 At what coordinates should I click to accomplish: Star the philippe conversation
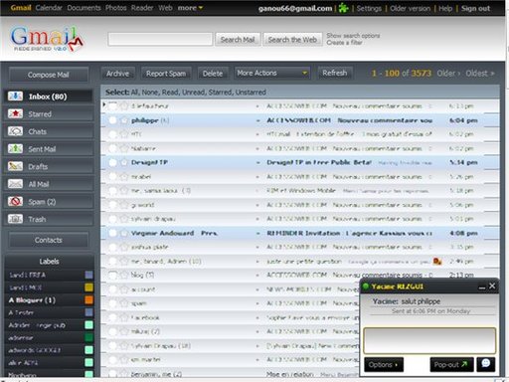[124, 120]
